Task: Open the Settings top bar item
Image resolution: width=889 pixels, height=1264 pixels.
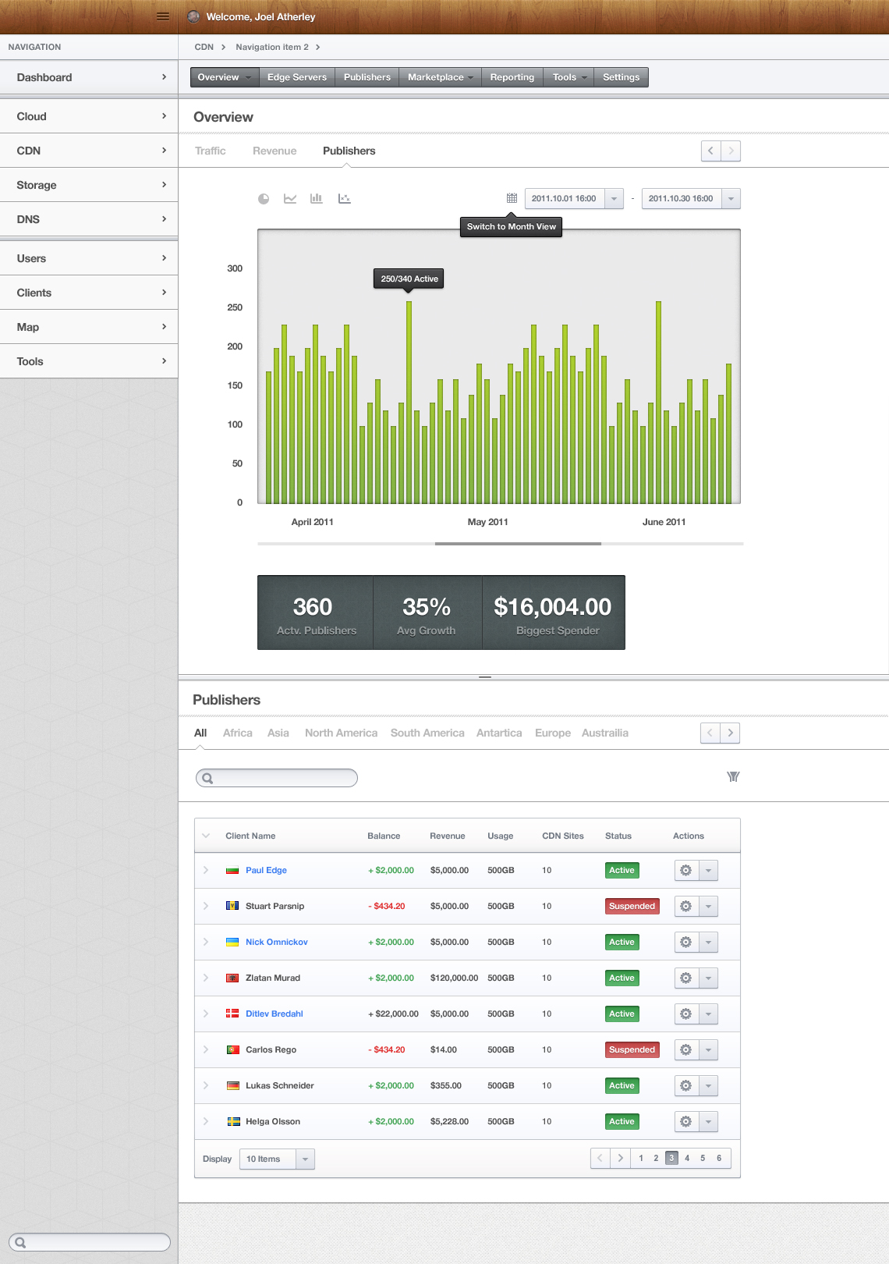Action: click(x=622, y=77)
